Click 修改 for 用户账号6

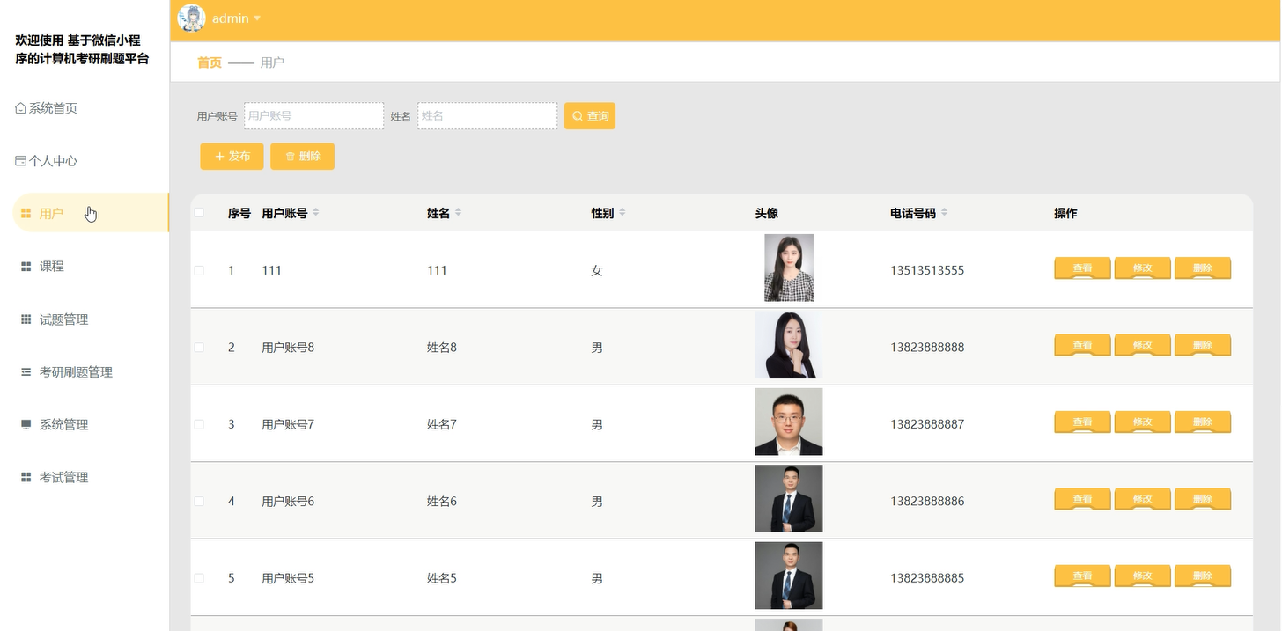point(1142,499)
